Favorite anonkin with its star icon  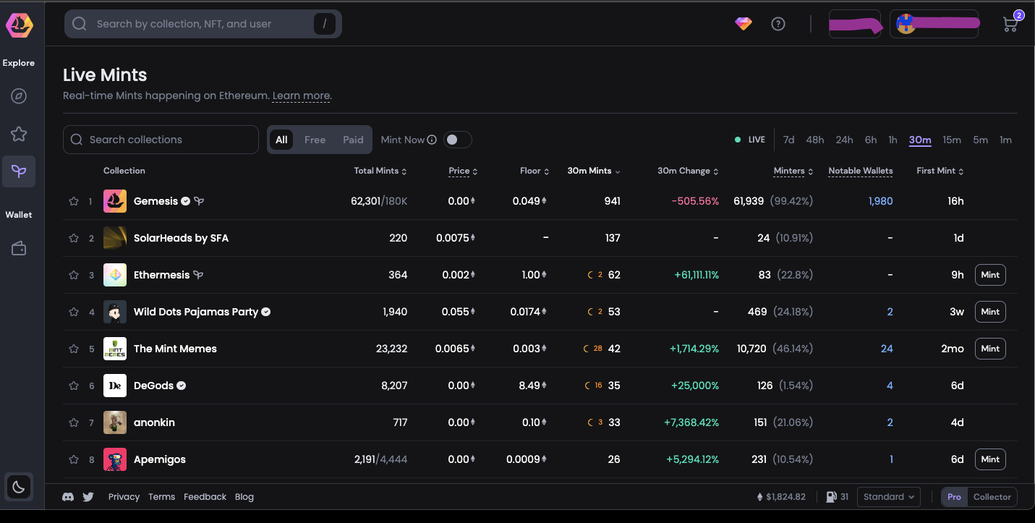tap(73, 422)
